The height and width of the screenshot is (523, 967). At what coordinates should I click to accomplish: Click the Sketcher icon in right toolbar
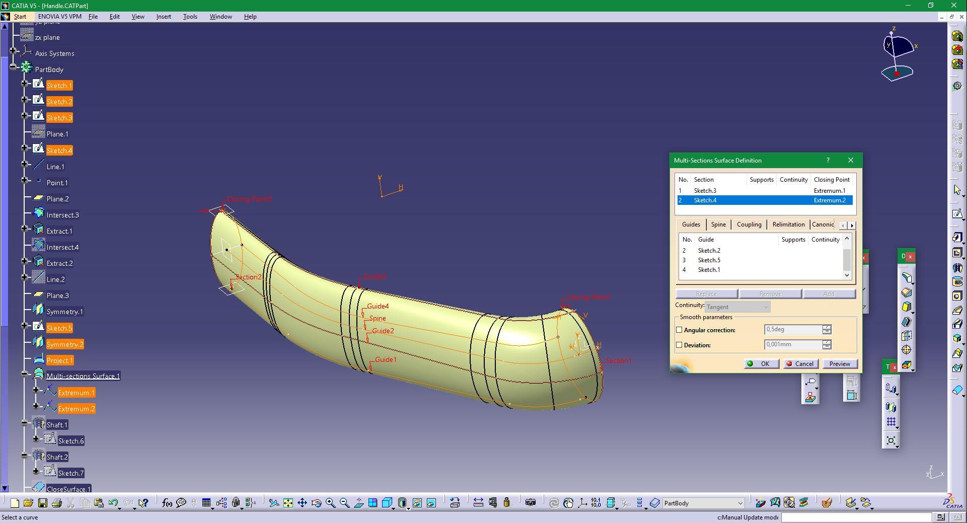pos(957,214)
